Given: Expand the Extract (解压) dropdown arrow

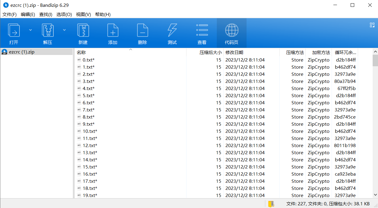Looking at the screenshot, I should (64, 30).
